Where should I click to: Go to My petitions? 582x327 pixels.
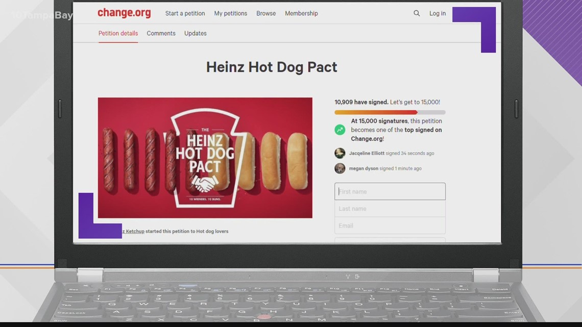230,13
